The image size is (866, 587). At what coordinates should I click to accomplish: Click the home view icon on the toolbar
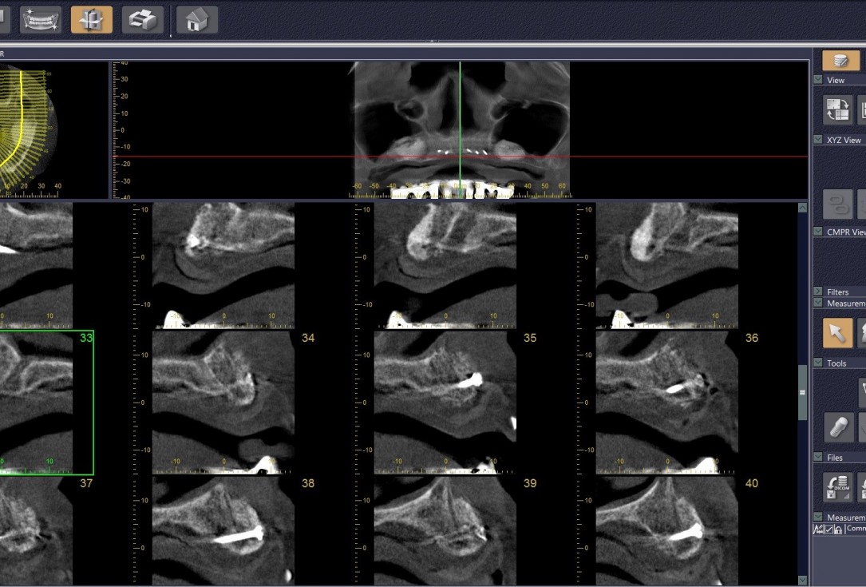(196, 19)
